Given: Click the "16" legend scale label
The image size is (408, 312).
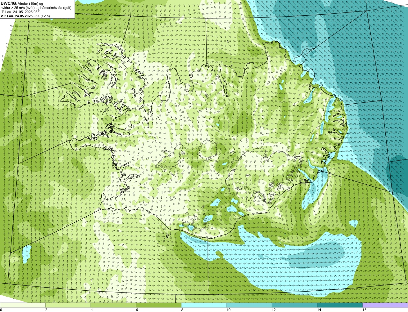Looking at the screenshot, I should (x=364, y=310).
